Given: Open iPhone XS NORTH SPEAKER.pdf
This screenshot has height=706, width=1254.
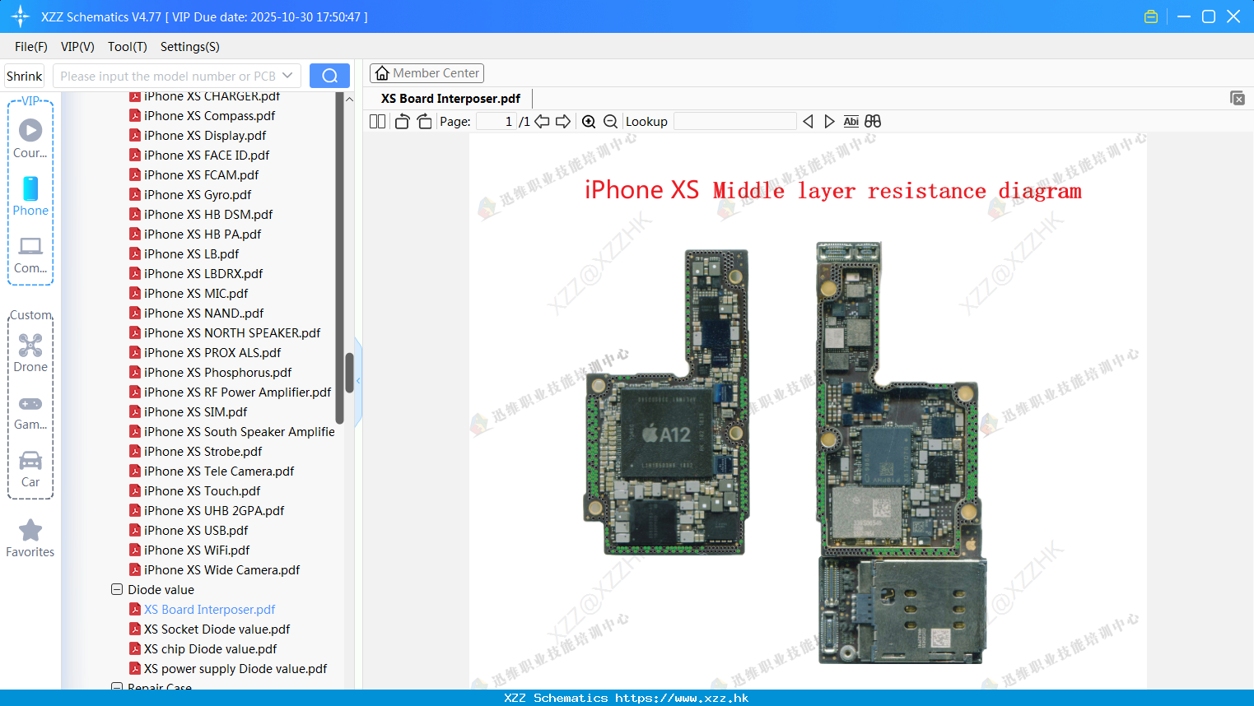Looking at the screenshot, I should (x=232, y=333).
